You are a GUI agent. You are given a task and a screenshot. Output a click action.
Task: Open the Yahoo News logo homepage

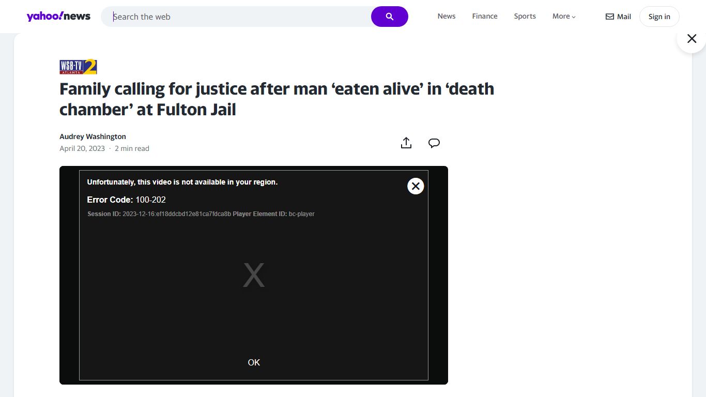(x=58, y=17)
